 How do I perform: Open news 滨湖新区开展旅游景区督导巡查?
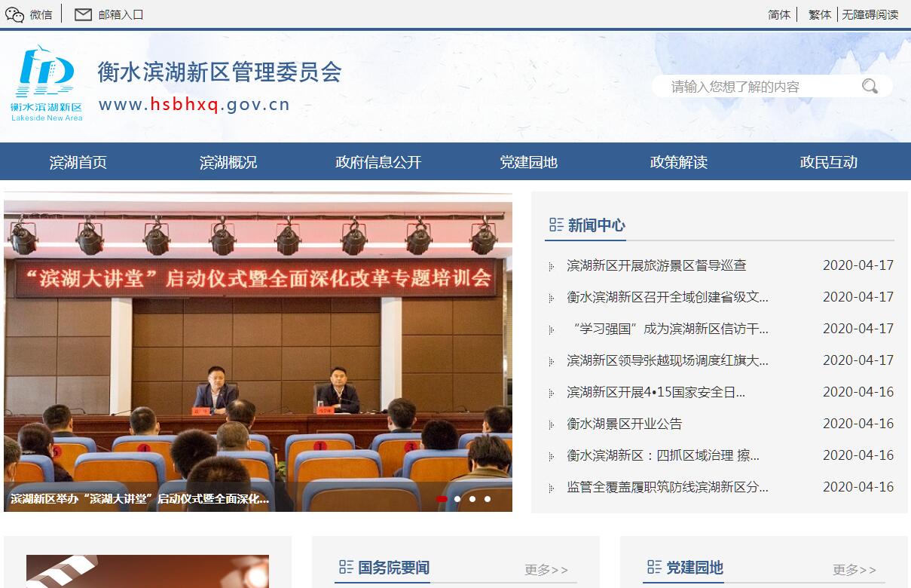(656, 265)
